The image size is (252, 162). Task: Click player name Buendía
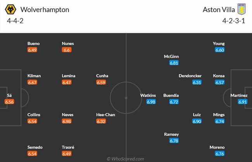(171, 95)
